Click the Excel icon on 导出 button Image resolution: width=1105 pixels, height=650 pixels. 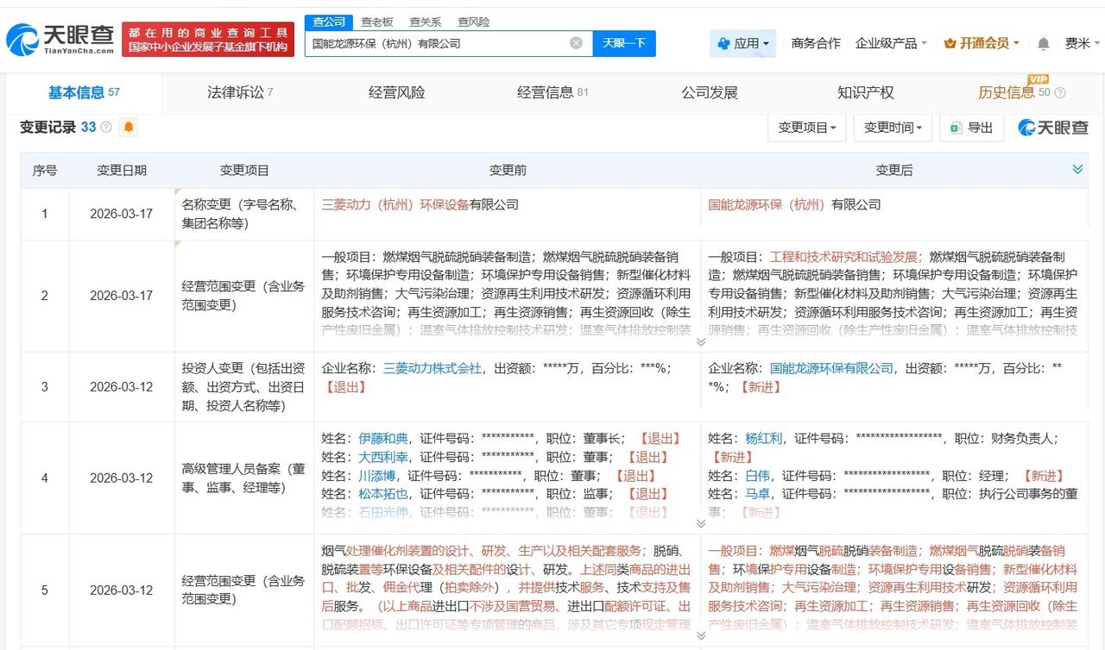pyautogui.click(x=956, y=127)
